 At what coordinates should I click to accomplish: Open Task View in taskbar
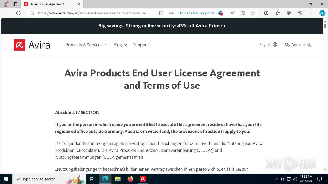pos(93,179)
